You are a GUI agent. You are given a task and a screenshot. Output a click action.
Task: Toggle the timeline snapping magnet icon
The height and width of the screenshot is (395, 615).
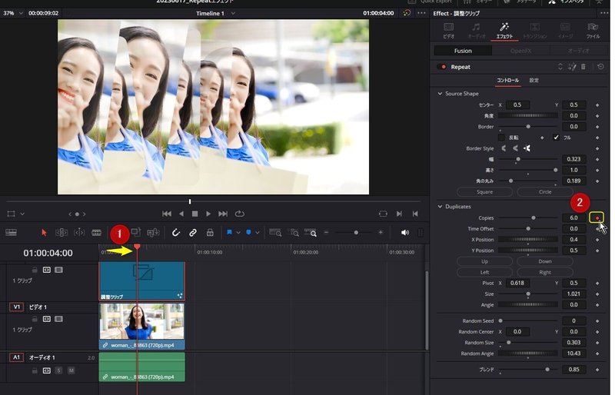[x=176, y=232]
